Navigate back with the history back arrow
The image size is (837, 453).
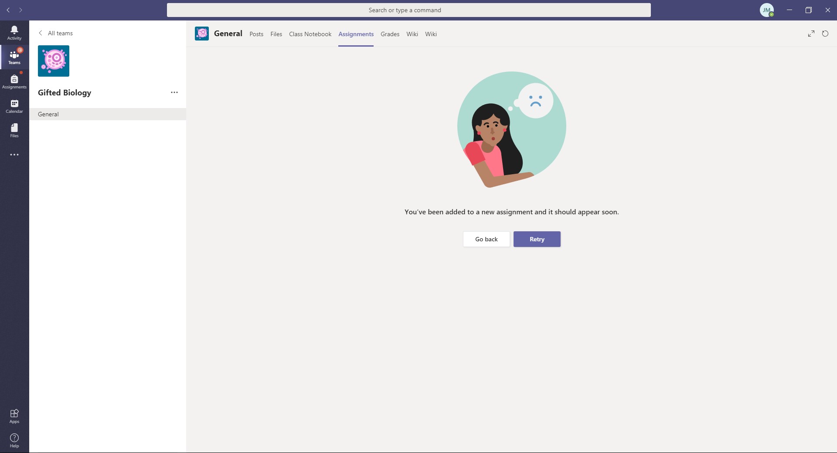click(8, 10)
